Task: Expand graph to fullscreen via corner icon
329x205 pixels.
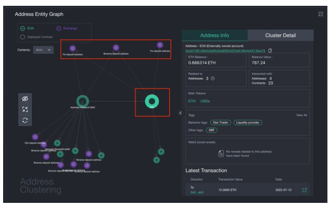Action: [321, 14]
